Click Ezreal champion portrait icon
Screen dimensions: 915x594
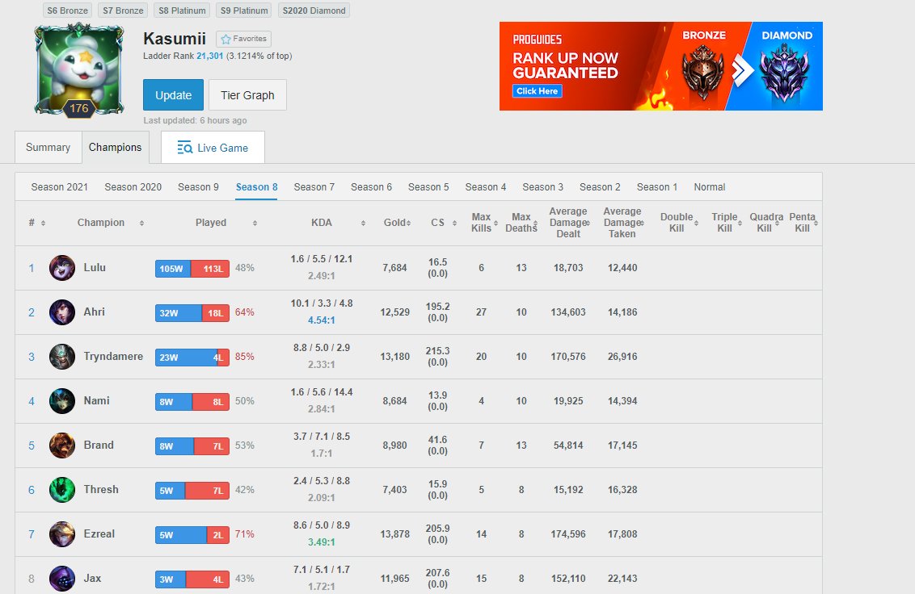[62, 534]
